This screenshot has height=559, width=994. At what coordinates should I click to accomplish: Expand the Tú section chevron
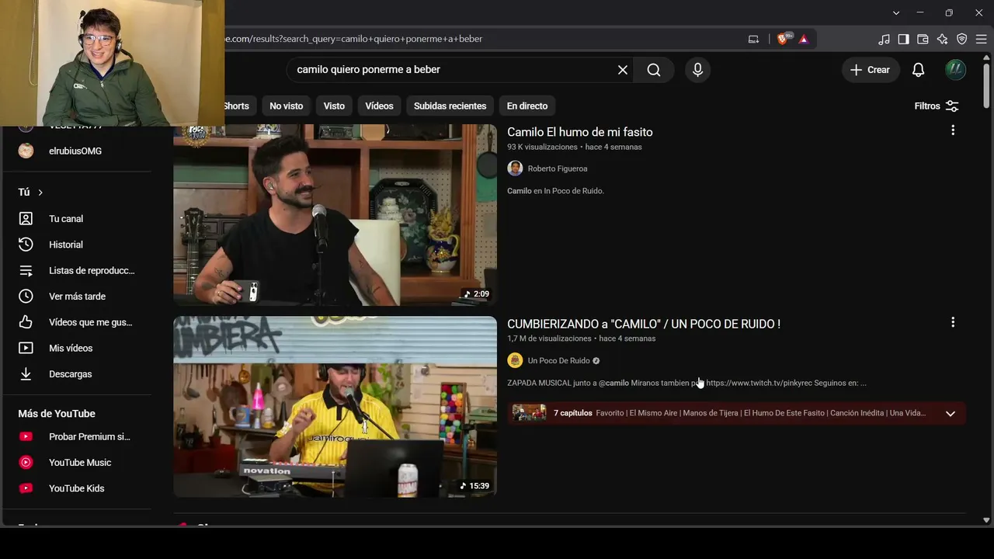click(x=40, y=193)
